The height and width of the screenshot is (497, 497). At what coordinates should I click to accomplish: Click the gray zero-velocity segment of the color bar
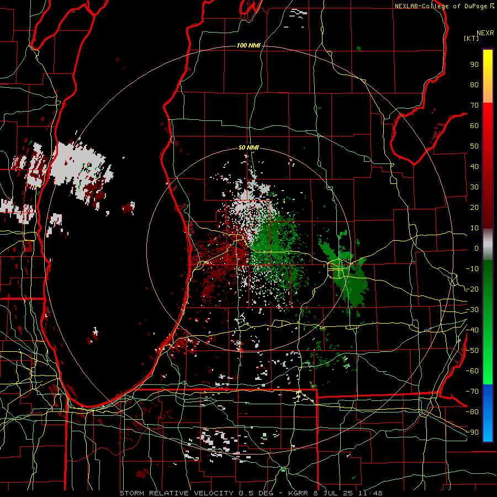[x=488, y=245]
